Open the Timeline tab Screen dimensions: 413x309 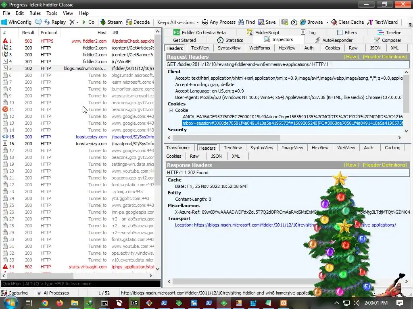389,32
